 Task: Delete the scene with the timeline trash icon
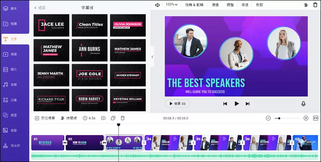(x=123, y=118)
